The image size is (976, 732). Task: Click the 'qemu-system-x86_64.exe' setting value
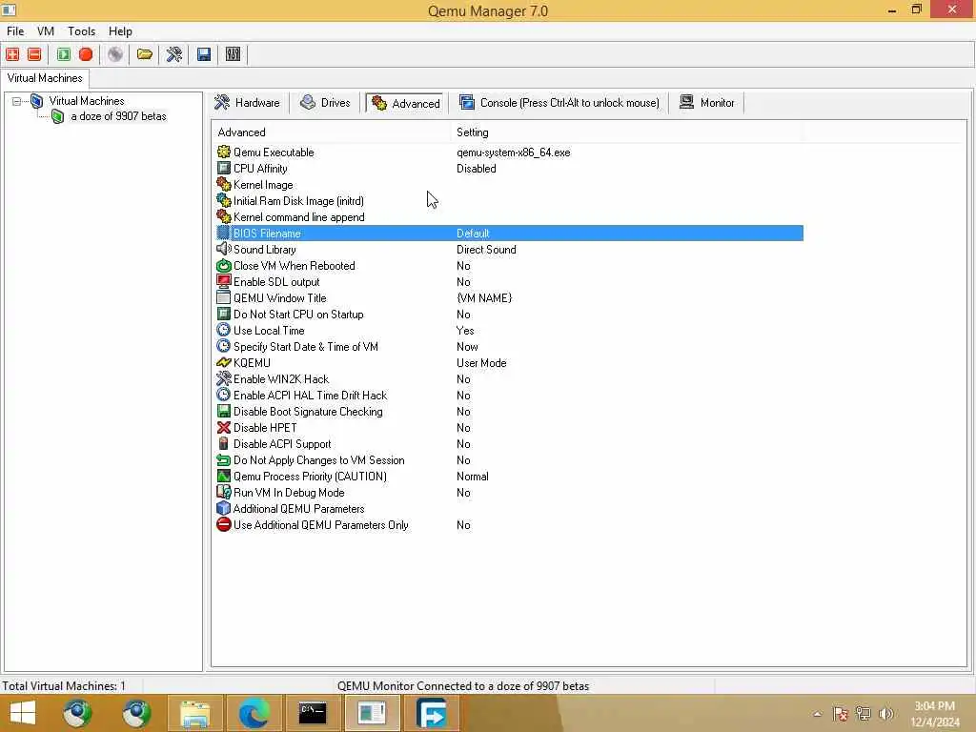click(x=514, y=152)
